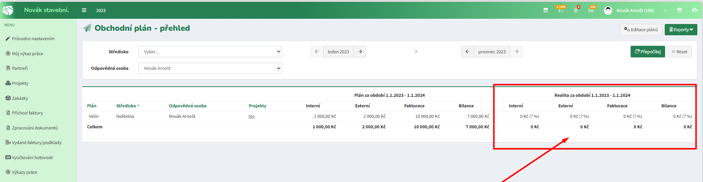The height and width of the screenshot is (182, 703).
Task: Open the Exporty dropdown button
Action: (x=681, y=30)
